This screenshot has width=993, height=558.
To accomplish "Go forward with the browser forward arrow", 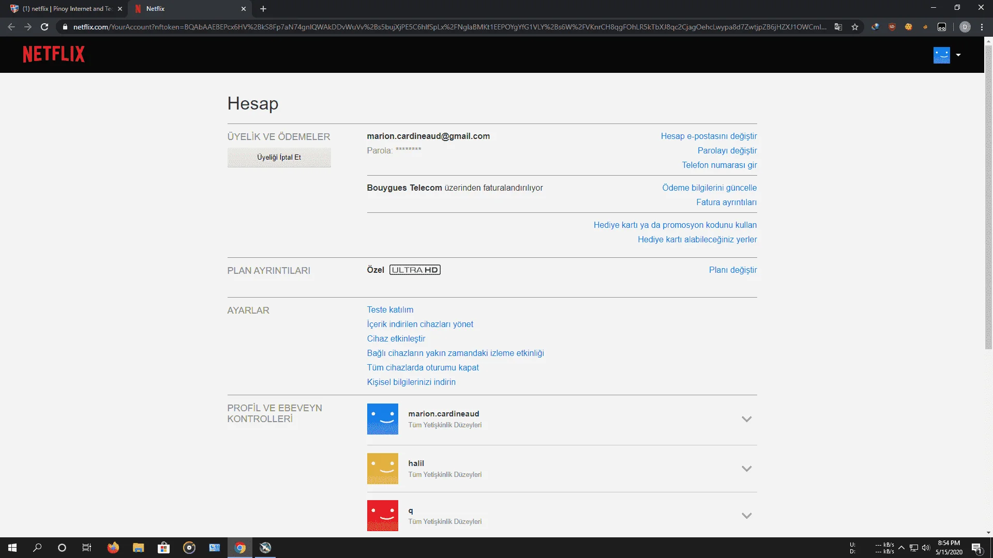I will point(28,27).
